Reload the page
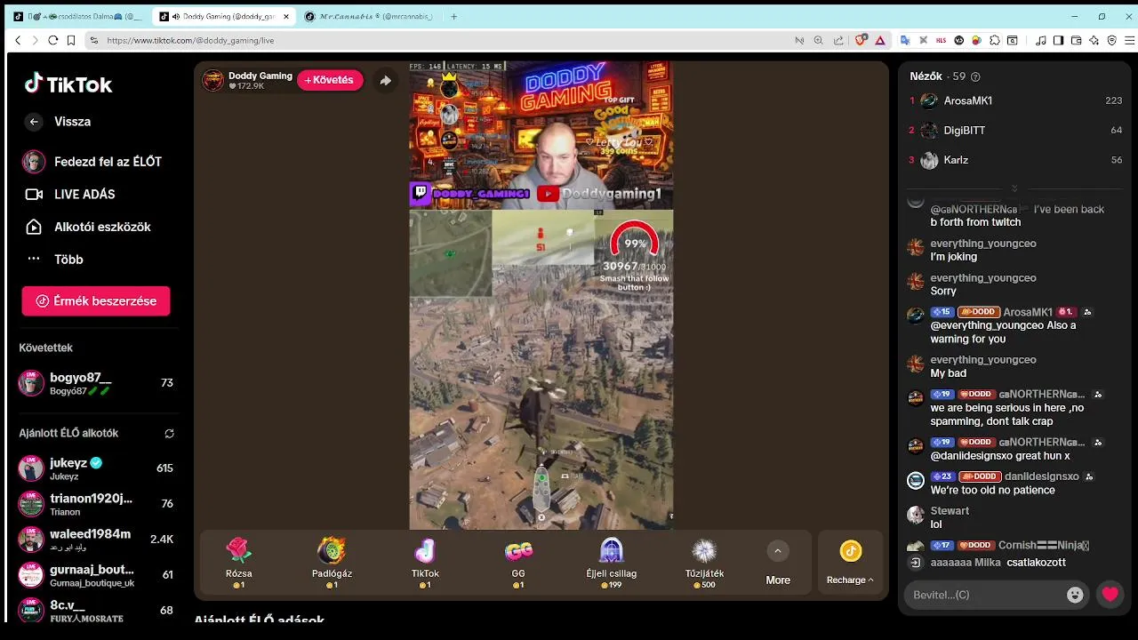 tap(52, 40)
